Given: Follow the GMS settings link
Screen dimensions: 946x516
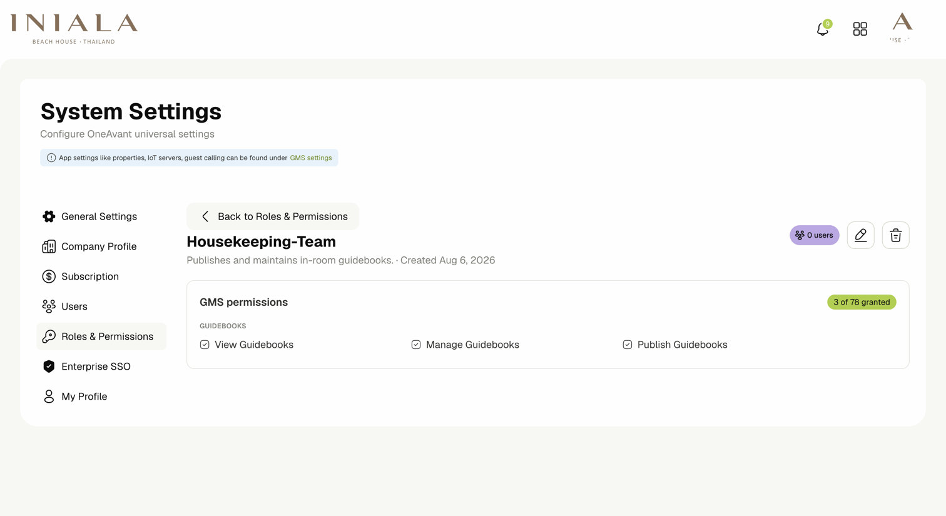Looking at the screenshot, I should pos(311,158).
